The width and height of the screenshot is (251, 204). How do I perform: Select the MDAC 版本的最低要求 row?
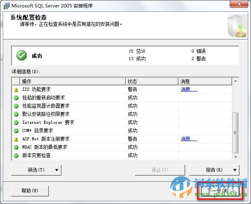point(122,147)
